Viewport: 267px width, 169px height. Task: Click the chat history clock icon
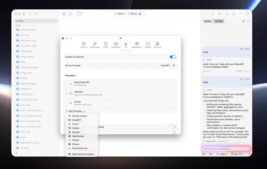pos(243,21)
